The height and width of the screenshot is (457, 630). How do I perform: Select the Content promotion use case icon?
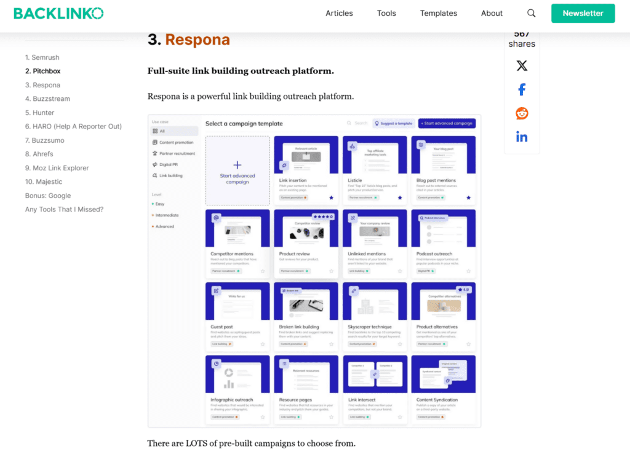click(x=155, y=142)
